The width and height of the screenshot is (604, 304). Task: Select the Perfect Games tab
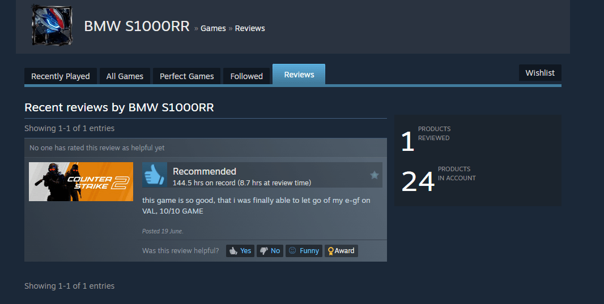pyautogui.click(x=187, y=76)
